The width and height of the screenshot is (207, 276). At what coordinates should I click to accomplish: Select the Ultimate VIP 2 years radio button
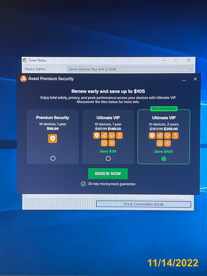tap(164, 159)
